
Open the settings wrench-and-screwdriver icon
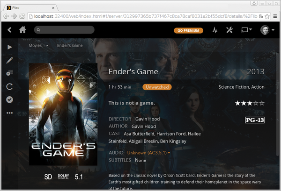[x=229, y=30]
